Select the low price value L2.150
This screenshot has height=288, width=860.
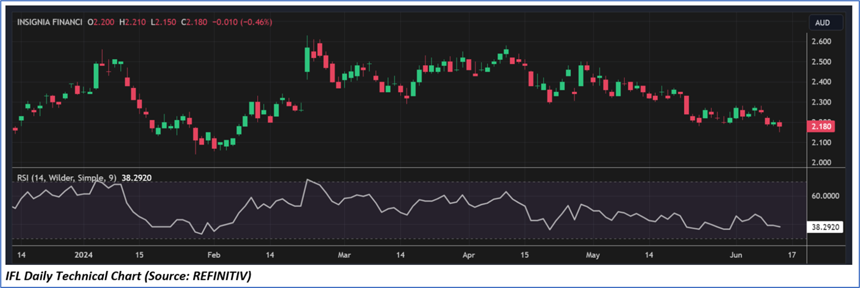[x=163, y=22]
